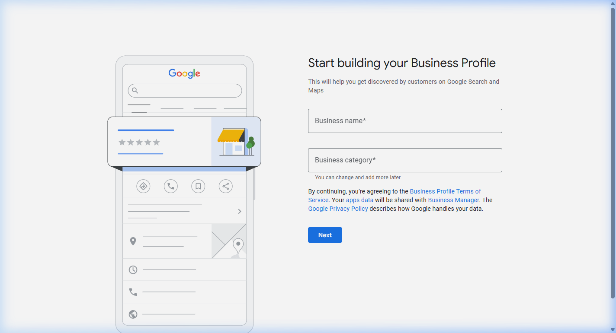
Task: Click the bookmark save icon in illustration
Action: coord(198,187)
